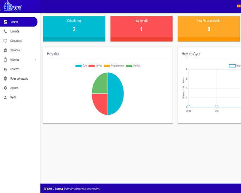Toggle the No presentarse legend item

tap(107, 66)
